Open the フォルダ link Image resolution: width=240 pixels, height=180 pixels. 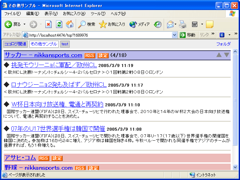[x=223, y=44]
